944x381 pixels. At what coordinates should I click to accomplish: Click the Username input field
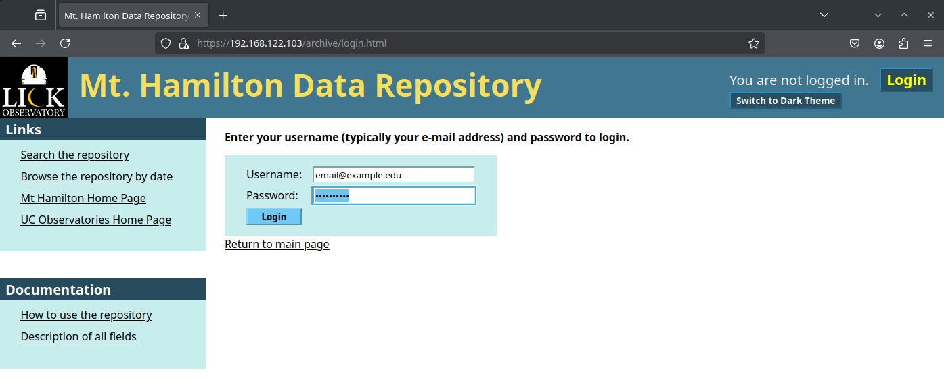coord(393,175)
